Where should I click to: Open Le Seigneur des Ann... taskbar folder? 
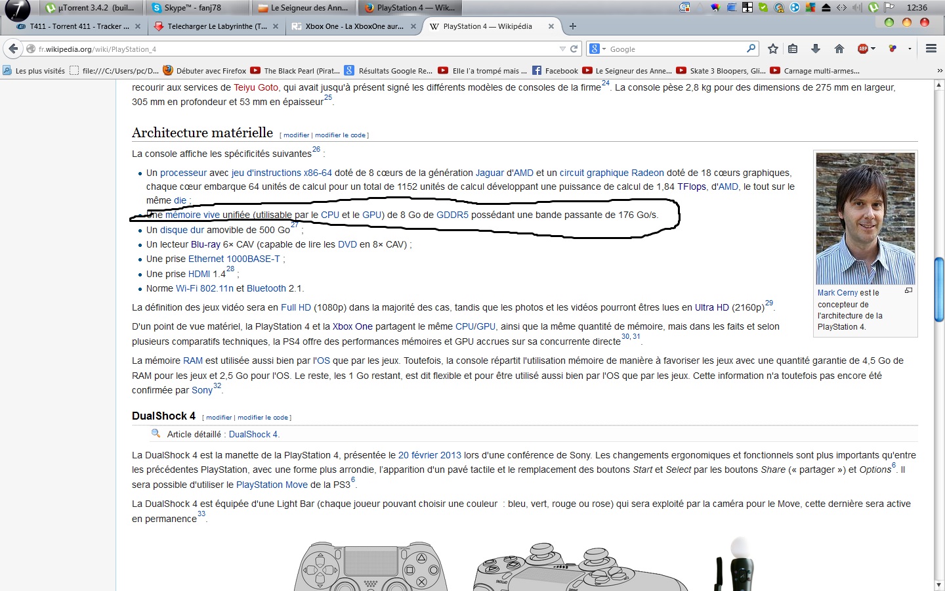pos(305,8)
